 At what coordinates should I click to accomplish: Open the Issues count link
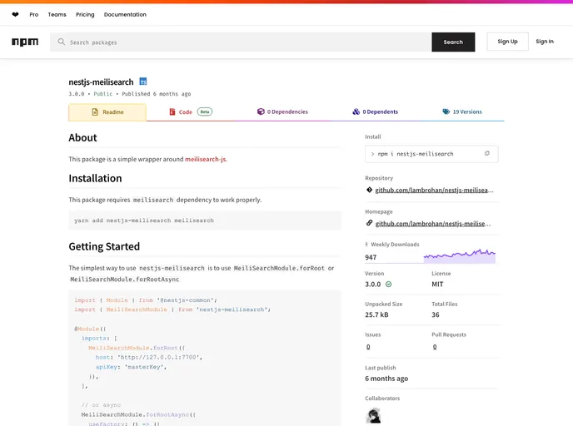[368, 347]
